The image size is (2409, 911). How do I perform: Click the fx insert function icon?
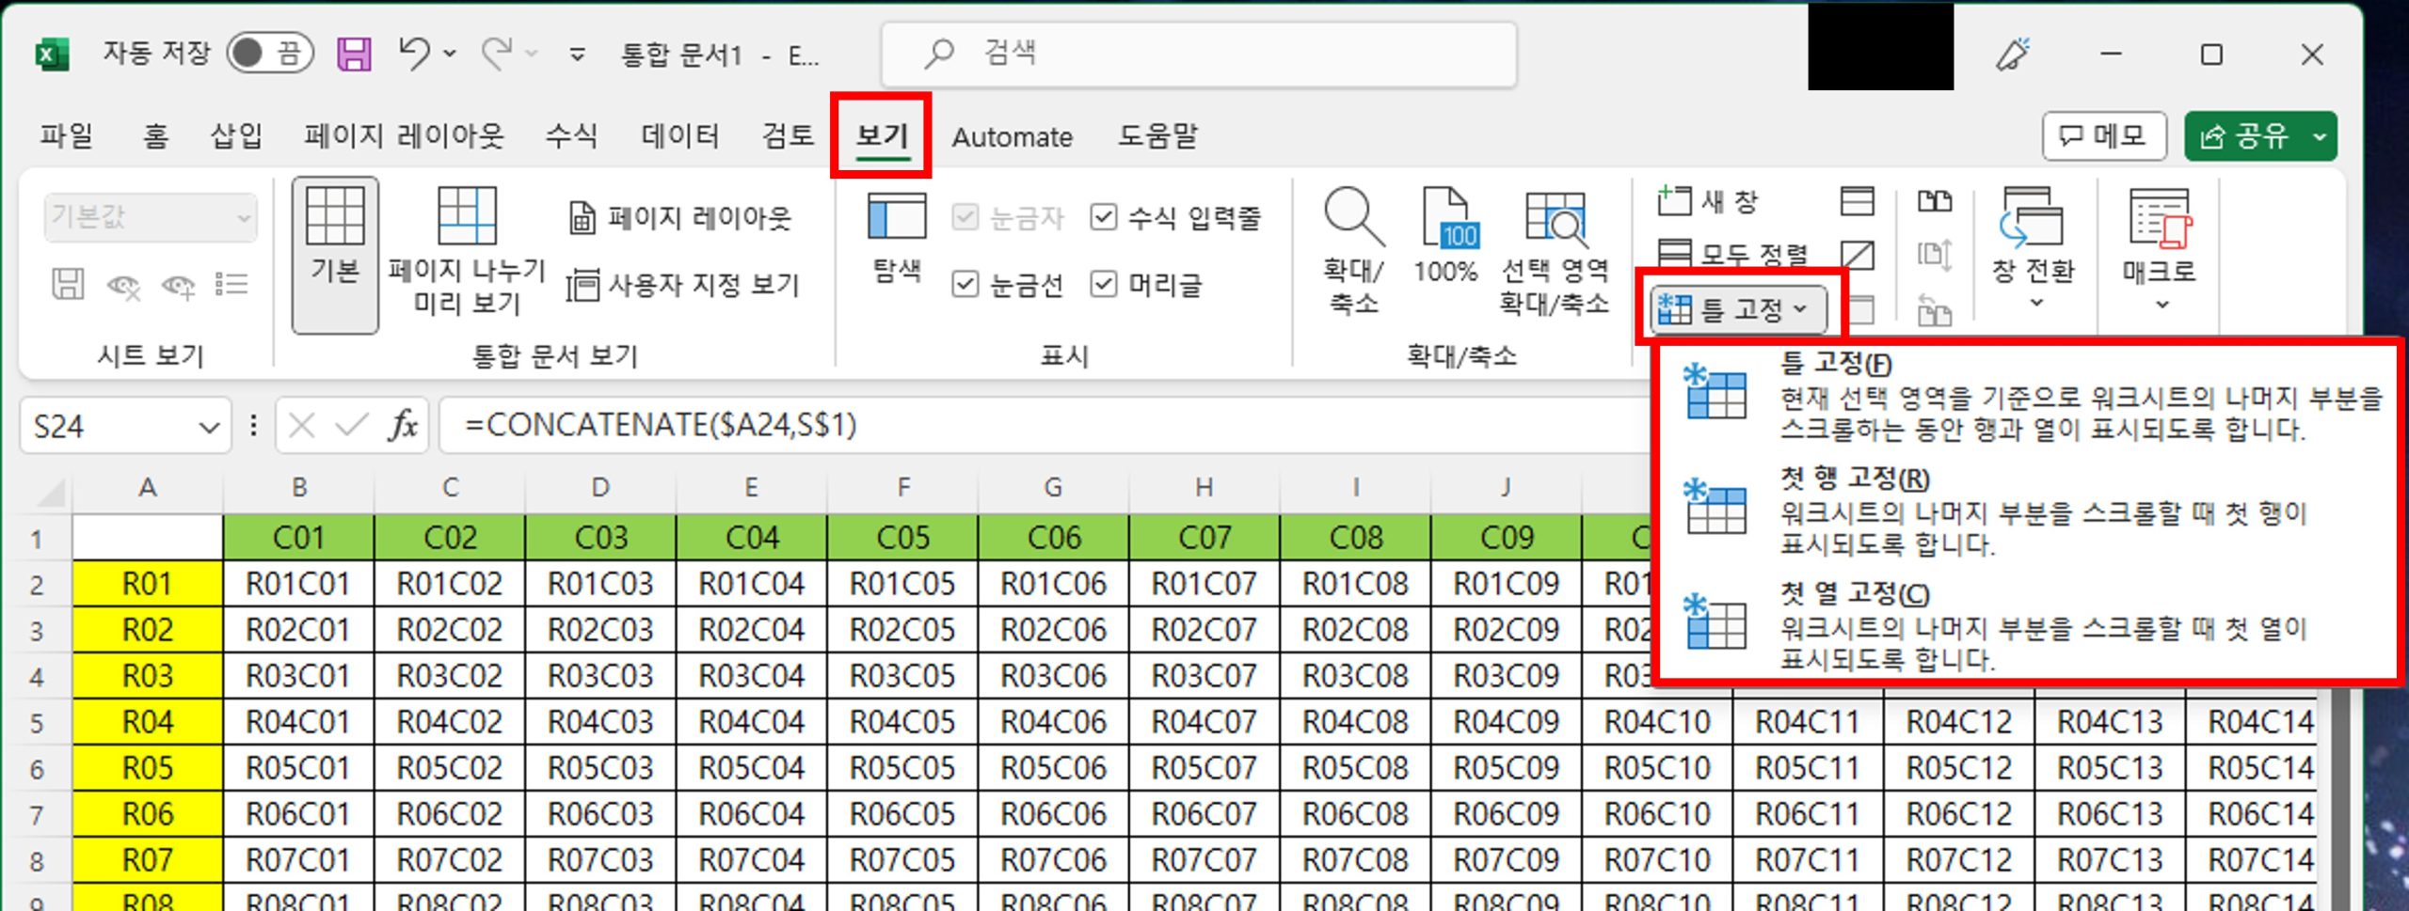pos(403,426)
